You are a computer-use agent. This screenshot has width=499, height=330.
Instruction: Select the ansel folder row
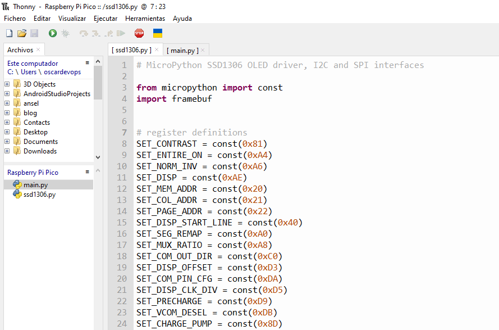(49, 103)
